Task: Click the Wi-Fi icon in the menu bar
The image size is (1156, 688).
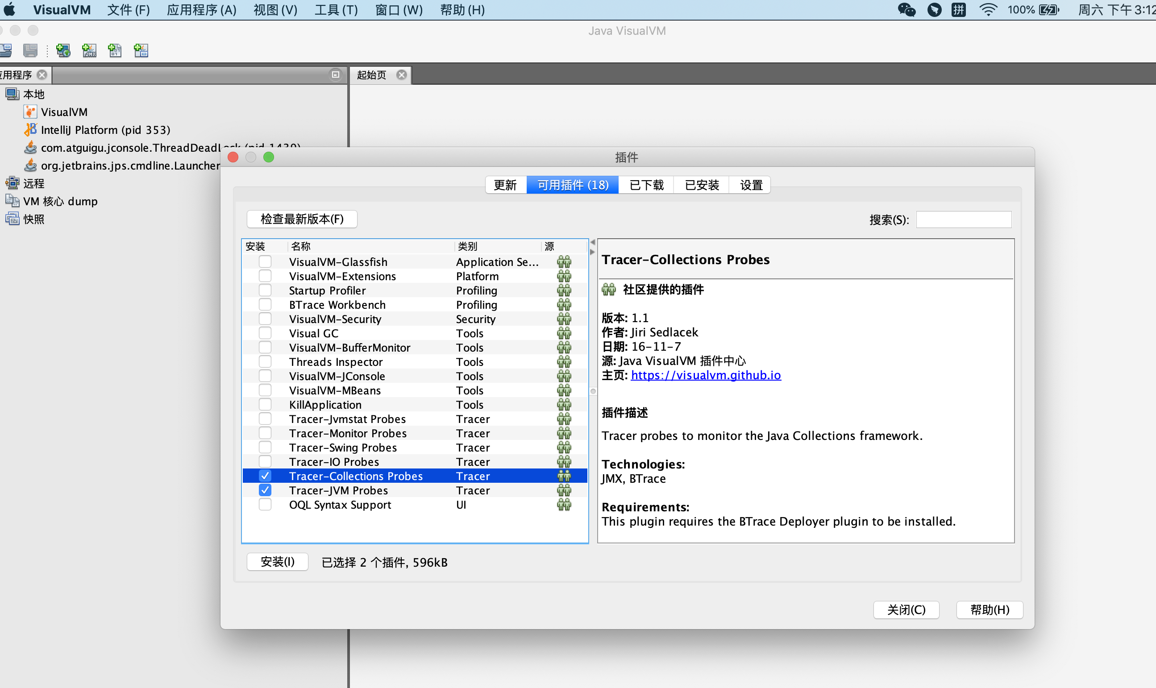Action: pos(988,10)
